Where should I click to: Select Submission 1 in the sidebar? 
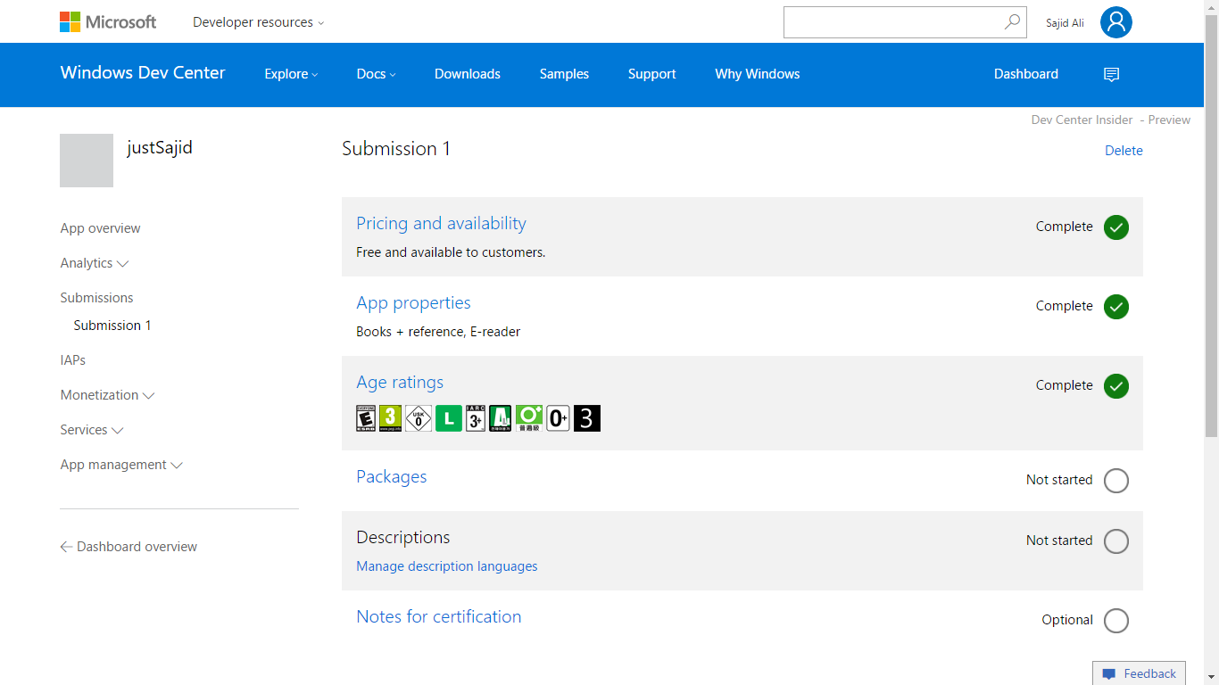coord(112,326)
